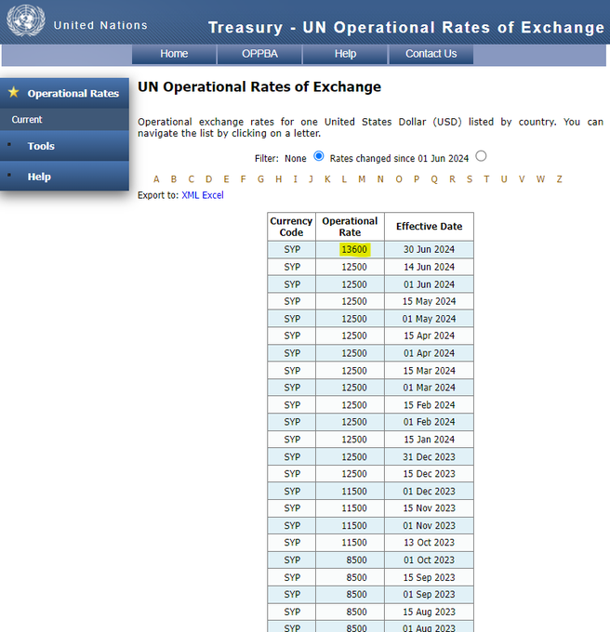Jump to countries starting with C
The width and height of the screenshot is (610, 632).
192,179
